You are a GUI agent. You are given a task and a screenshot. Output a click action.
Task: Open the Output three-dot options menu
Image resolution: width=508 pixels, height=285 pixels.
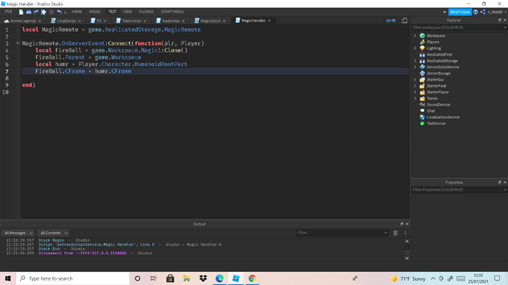point(405,233)
